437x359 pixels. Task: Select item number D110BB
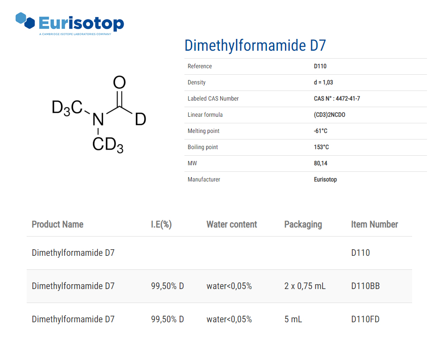pyautogui.click(x=365, y=286)
